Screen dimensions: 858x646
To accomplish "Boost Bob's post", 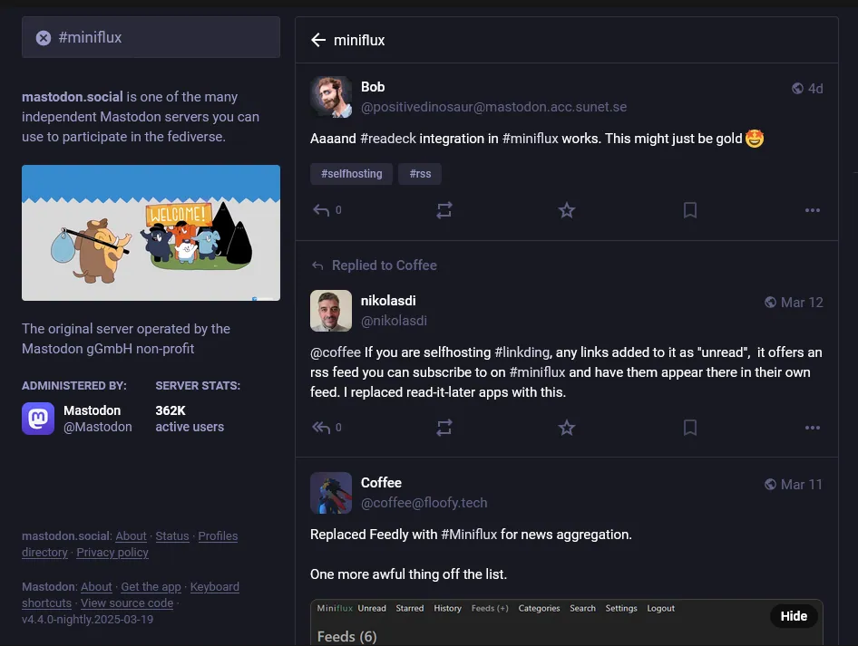I will [444, 210].
